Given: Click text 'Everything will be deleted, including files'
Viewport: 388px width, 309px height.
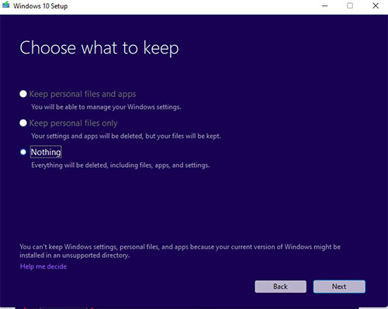Looking at the screenshot, I should [92, 165].
